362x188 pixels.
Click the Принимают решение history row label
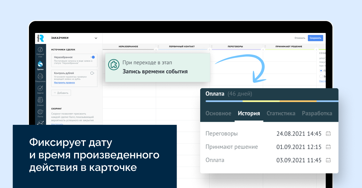pyautogui.click(x=232, y=147)
